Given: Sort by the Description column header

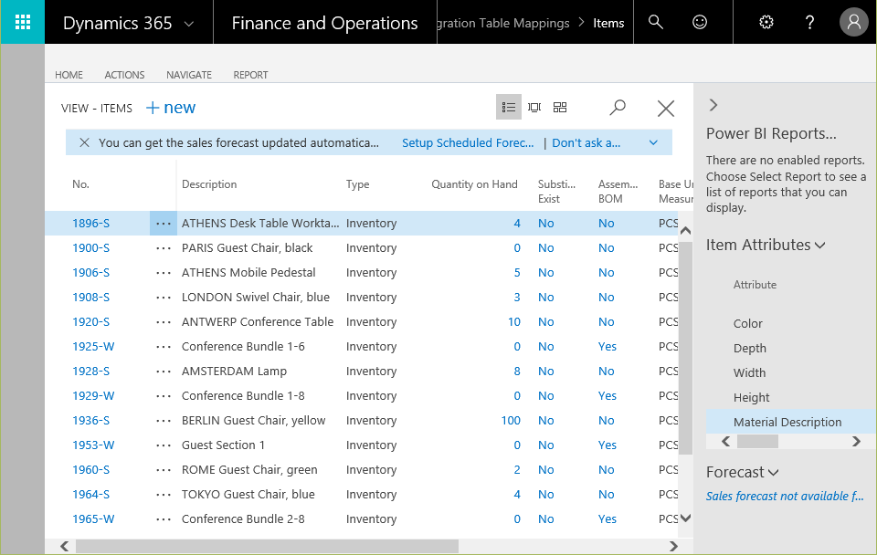Looking at the screenshot, I should tap(209, 183).
